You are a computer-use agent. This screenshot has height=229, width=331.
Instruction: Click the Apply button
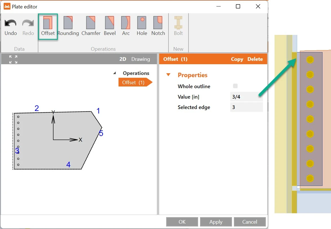click(x=216, y=222)
